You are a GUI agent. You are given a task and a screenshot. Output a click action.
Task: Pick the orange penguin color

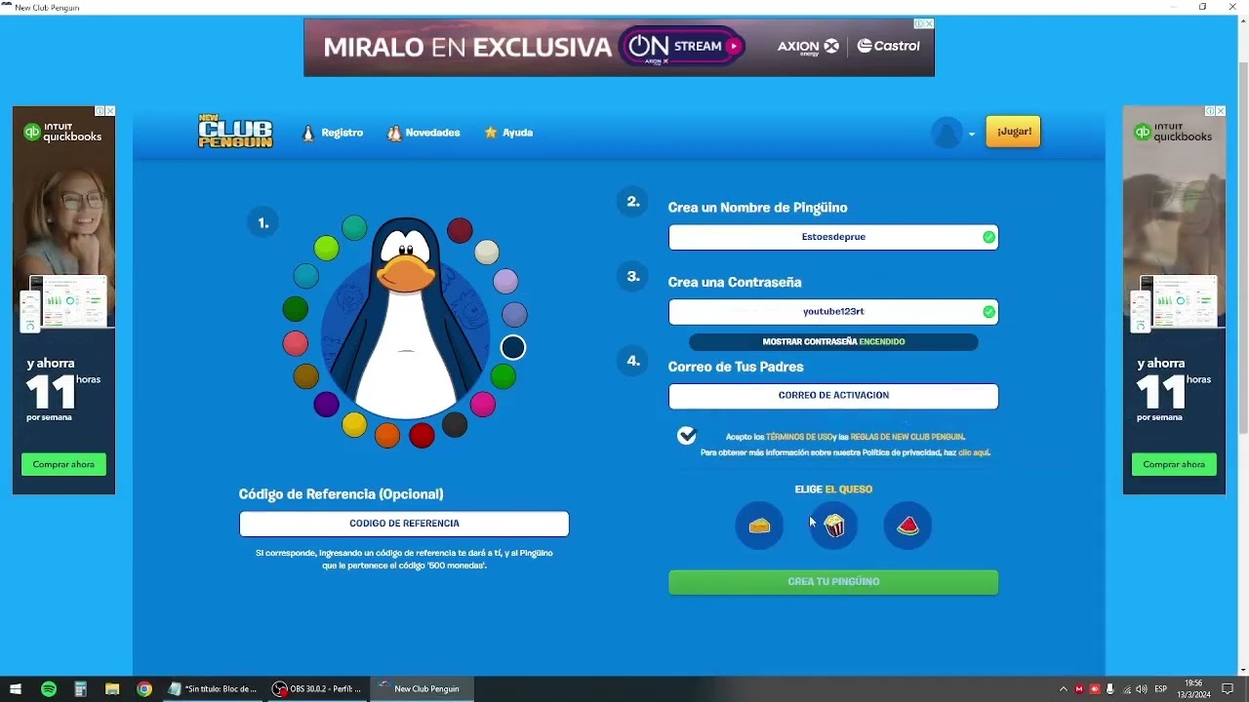pyautogui.click(x=387, y=435)
